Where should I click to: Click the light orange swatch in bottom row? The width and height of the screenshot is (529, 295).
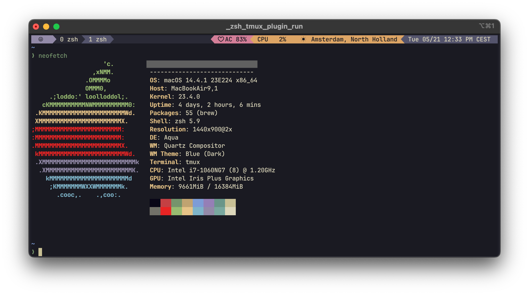(187, 211)
